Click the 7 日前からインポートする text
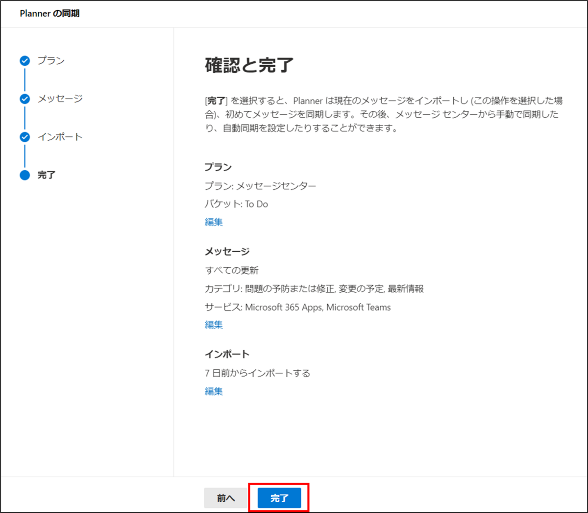 coord(257,373)
